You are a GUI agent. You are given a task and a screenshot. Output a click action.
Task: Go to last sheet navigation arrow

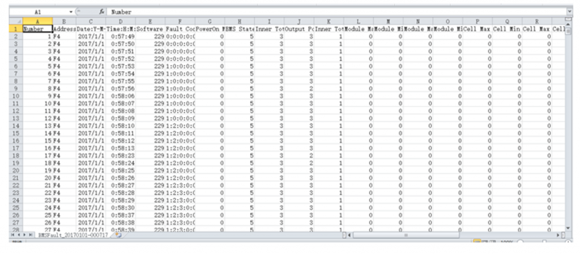click(x=31, y=235)
